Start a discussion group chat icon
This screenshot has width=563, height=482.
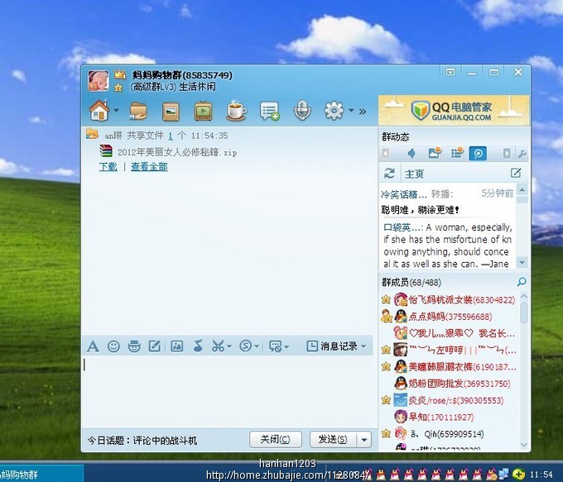(269, 111)
